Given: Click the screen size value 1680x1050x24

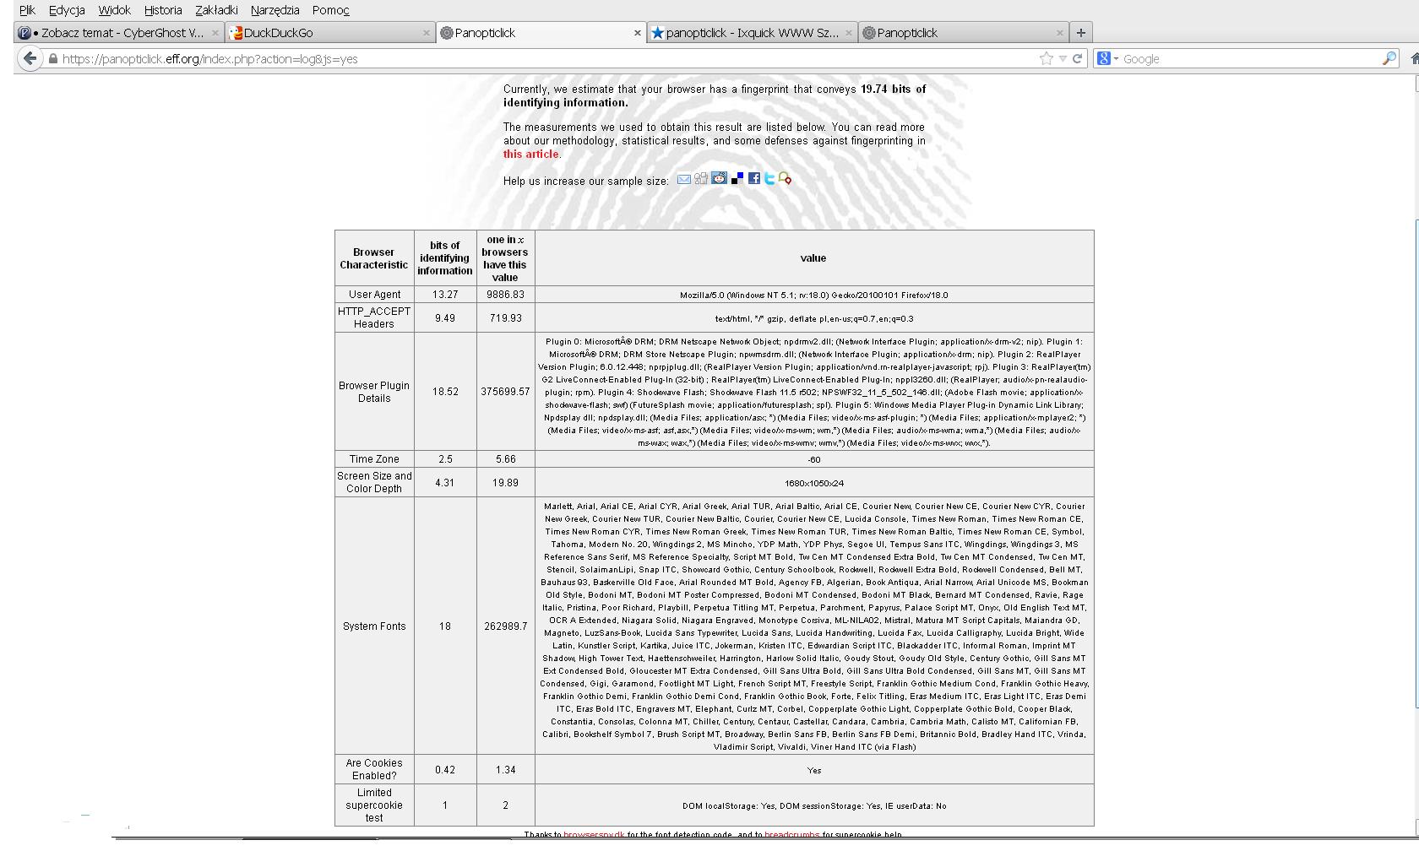Looking at the screenshot, I should (x=813, y=484).
